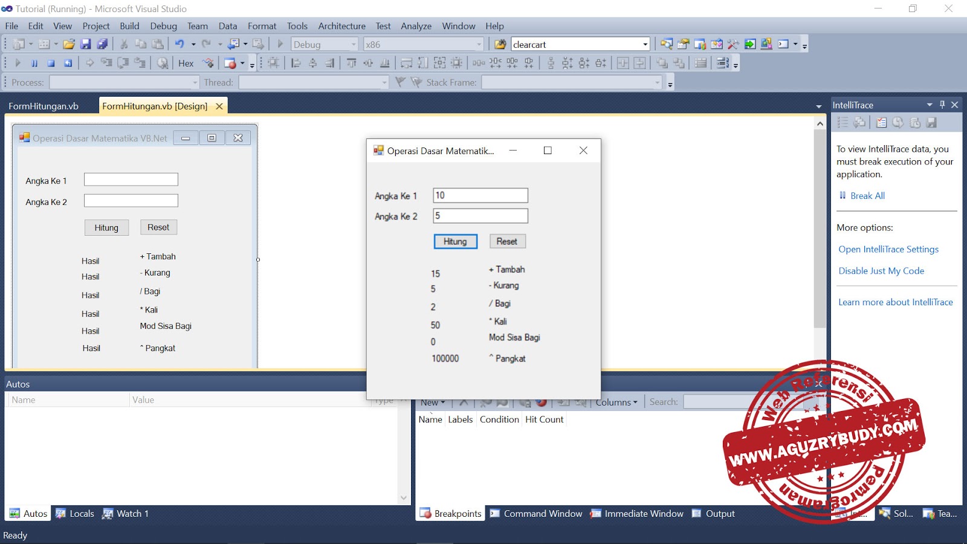Click the Break All link in IntelliTrace
Image resolution: width=967 pixels, height=544 pixels.
click(867, 196)
